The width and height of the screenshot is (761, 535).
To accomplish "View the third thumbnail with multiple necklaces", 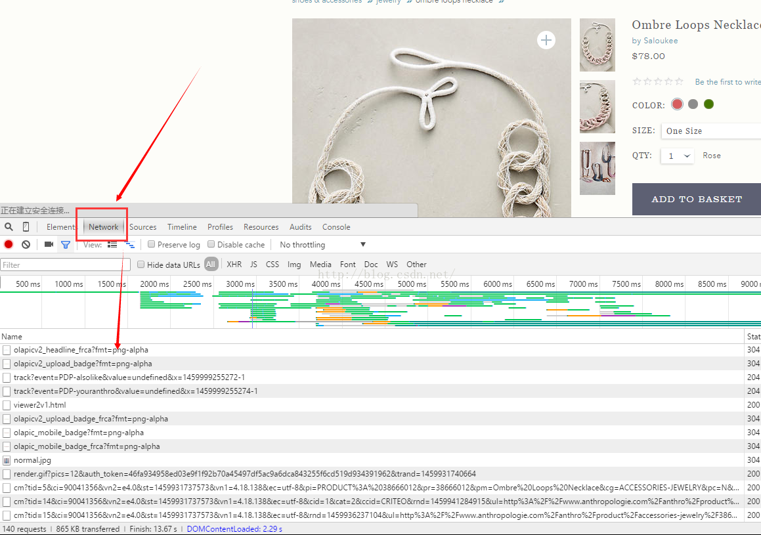I will 598,168.
